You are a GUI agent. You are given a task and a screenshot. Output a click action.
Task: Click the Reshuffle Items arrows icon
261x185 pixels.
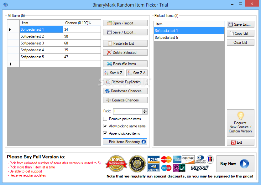109,64
